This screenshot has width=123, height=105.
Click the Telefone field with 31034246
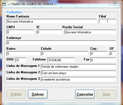61,60
